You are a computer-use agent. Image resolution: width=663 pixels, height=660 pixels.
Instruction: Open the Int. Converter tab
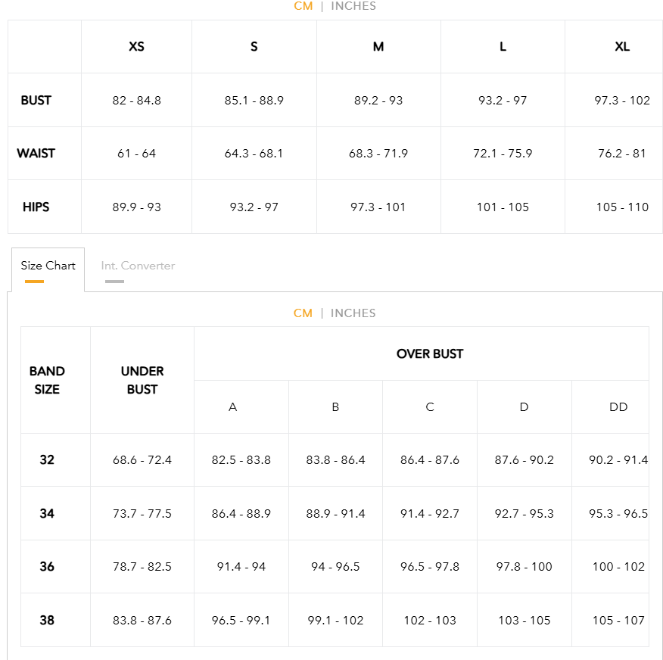pyautogui.click(x=138, y=266)
